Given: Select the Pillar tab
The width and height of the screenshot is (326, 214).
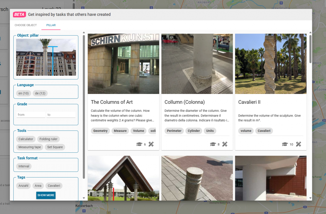Looking at the screenshot, I should [x=51, y=25].
